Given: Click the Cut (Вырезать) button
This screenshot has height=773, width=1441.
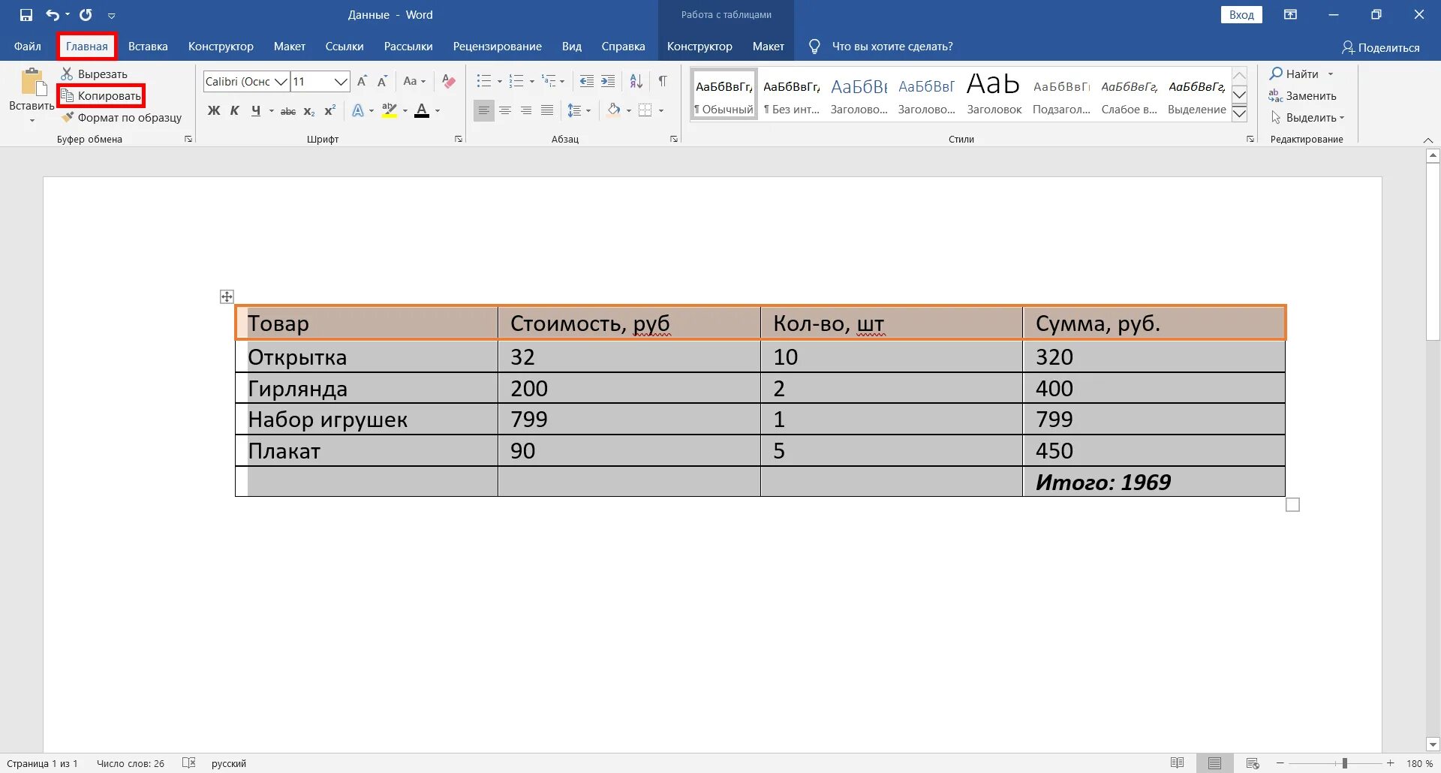Looking at the screenshot, I should (95, 74).
